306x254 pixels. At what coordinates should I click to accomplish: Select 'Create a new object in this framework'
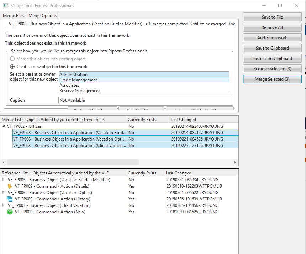pos(13,67)
